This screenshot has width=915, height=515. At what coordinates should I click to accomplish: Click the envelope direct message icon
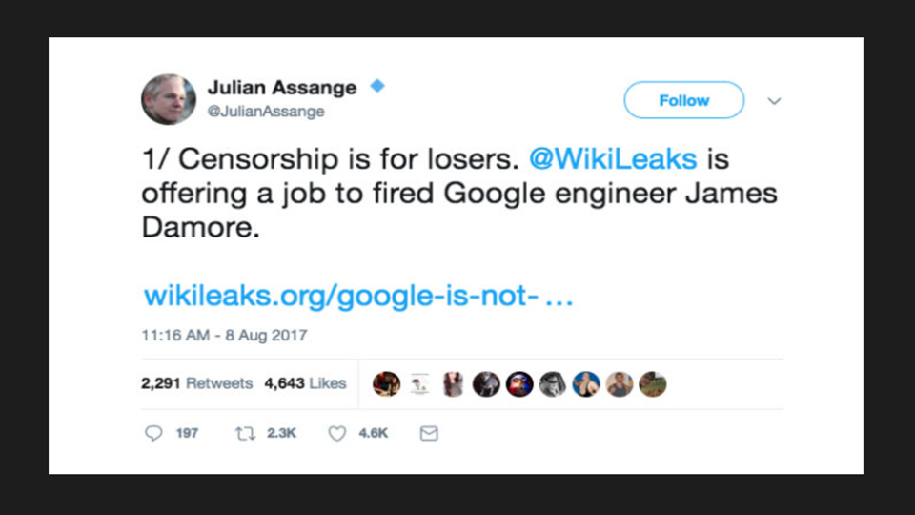tap(429, 433)
